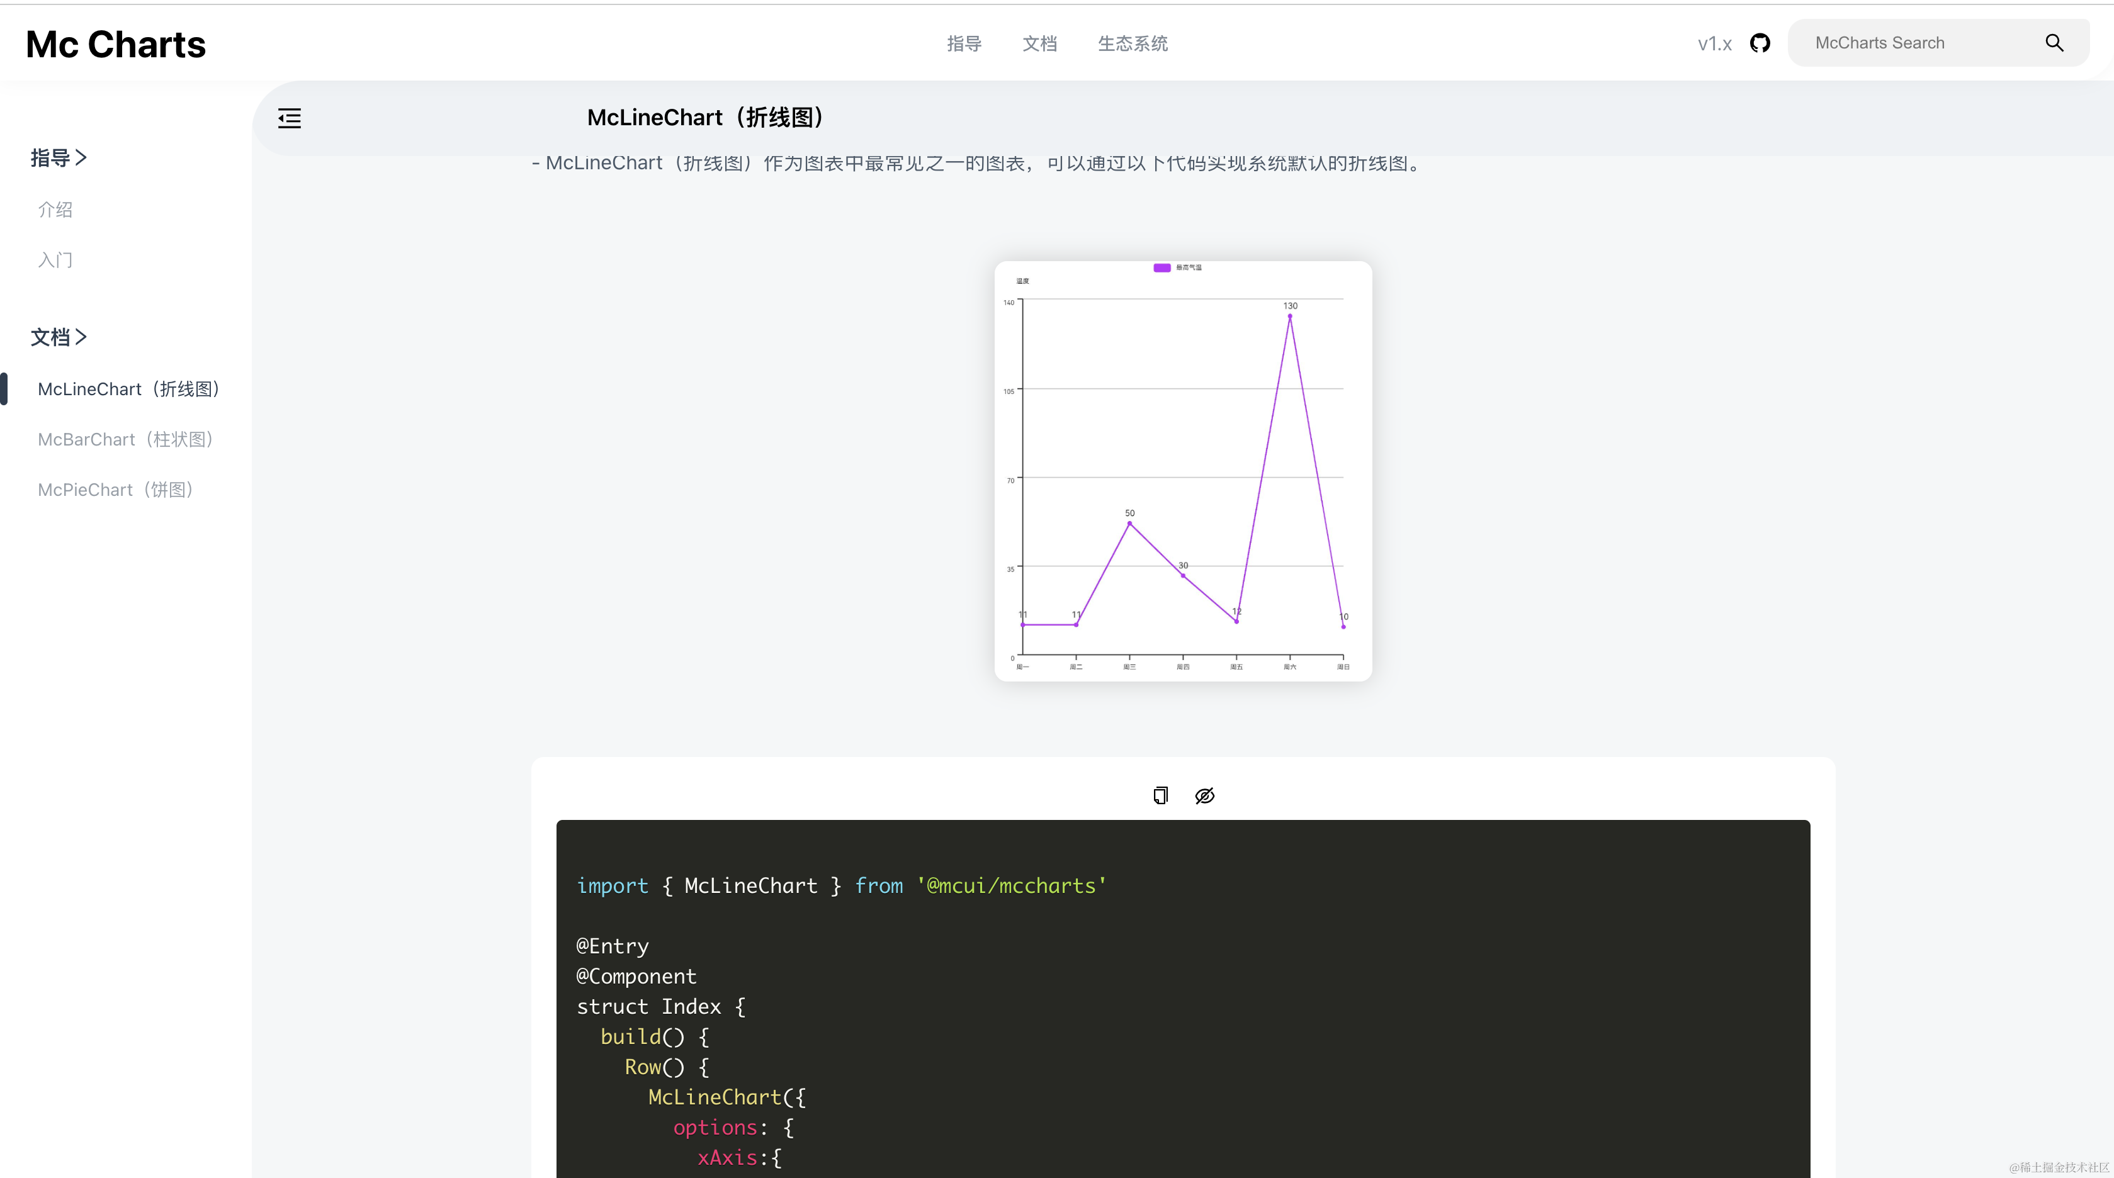Expand the 指导 sidebar section
2114x1178 pixels.
pyautogui.click(x=59, y=157)
